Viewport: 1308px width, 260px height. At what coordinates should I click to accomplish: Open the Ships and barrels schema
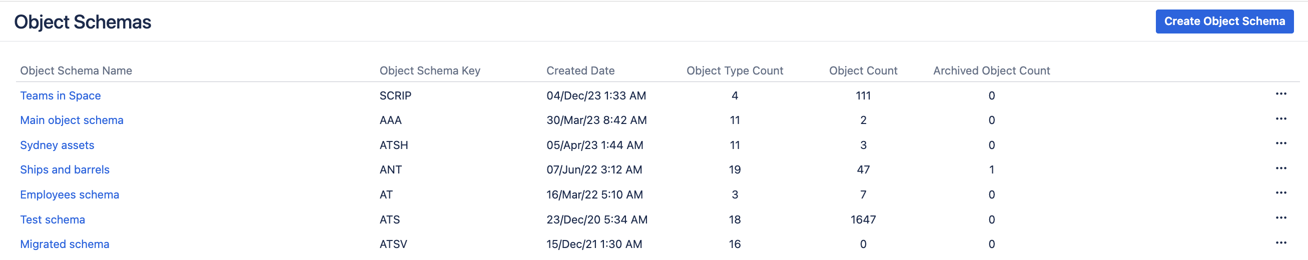[65, 169]
